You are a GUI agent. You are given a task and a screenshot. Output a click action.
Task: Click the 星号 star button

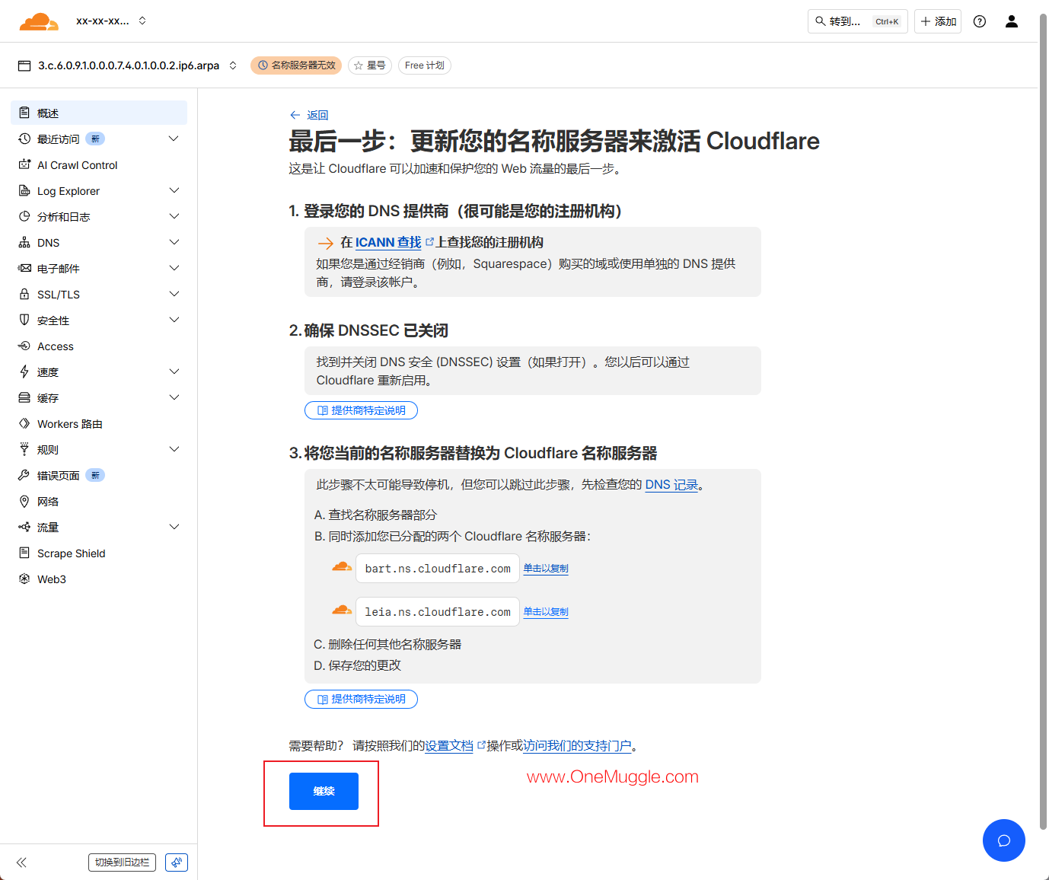pos(370,65)
